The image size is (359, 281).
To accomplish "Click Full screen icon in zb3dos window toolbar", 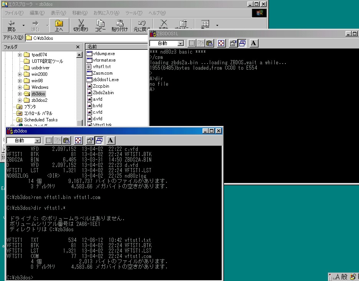I will point(78,140).
